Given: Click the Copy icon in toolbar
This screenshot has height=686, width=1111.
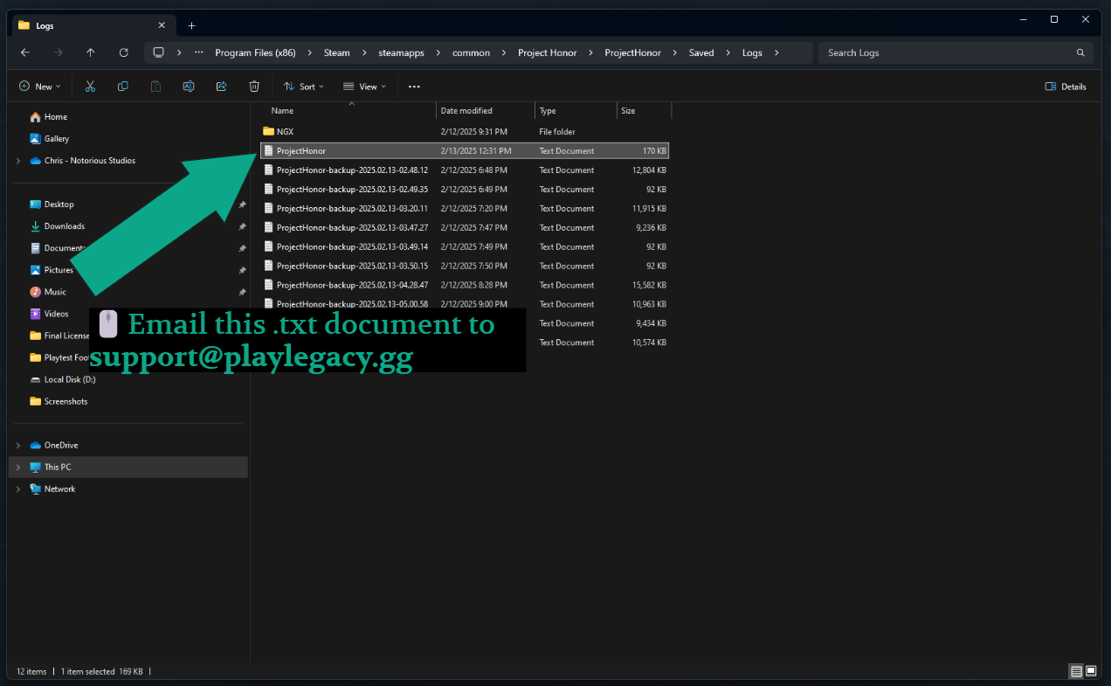Looking at the screenshot, I should 122,87.
